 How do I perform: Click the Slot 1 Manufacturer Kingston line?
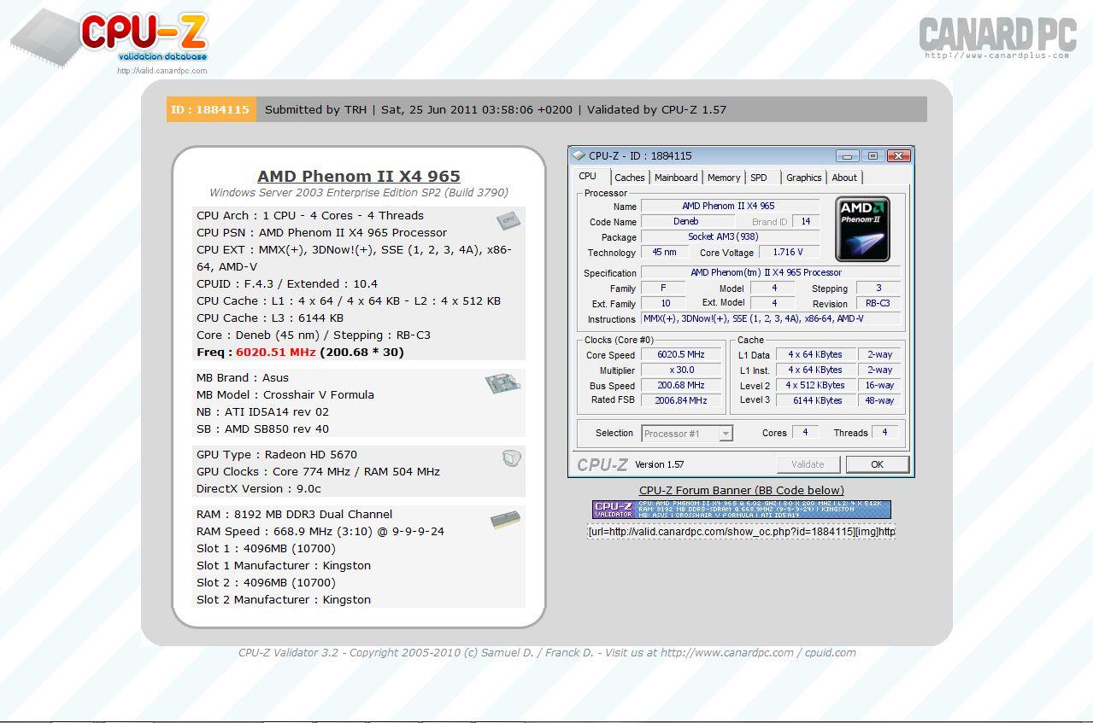click(284, 565)
